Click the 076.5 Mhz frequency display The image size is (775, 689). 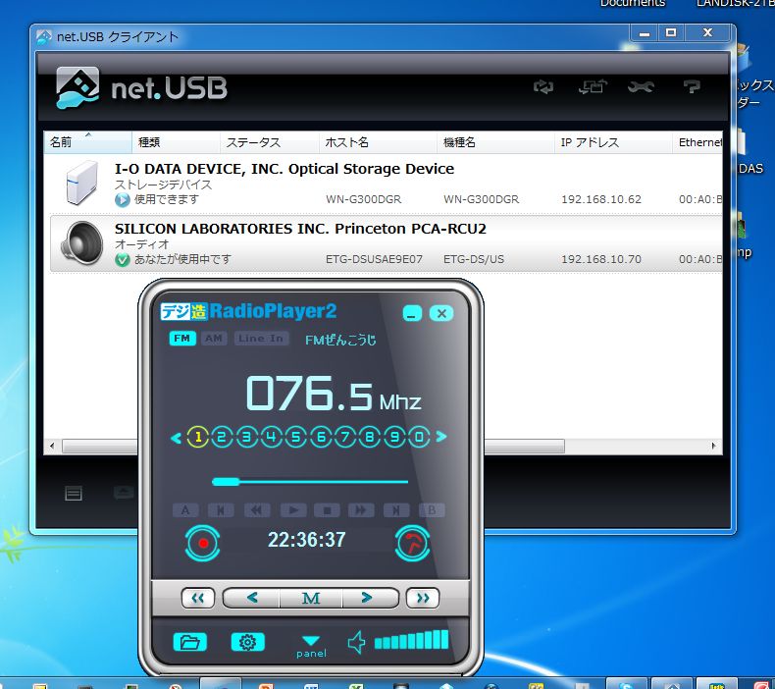tap(334, 394)
